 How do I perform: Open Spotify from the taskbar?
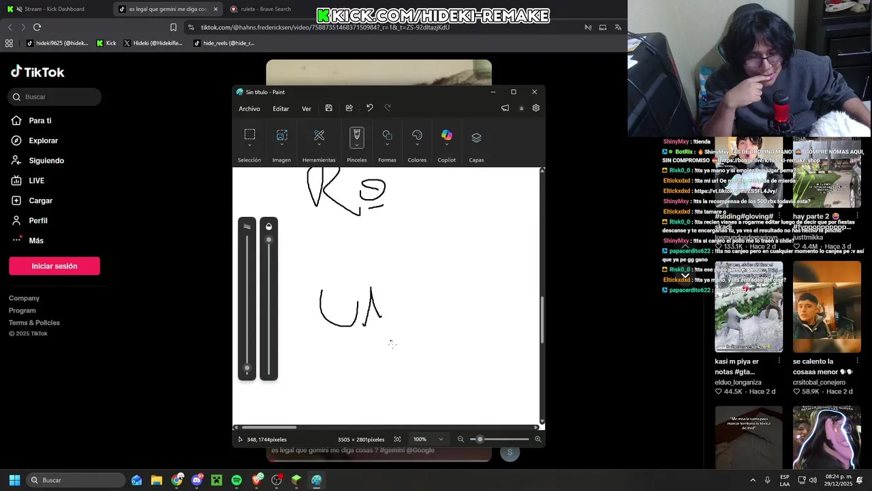[x=236, y=480]
